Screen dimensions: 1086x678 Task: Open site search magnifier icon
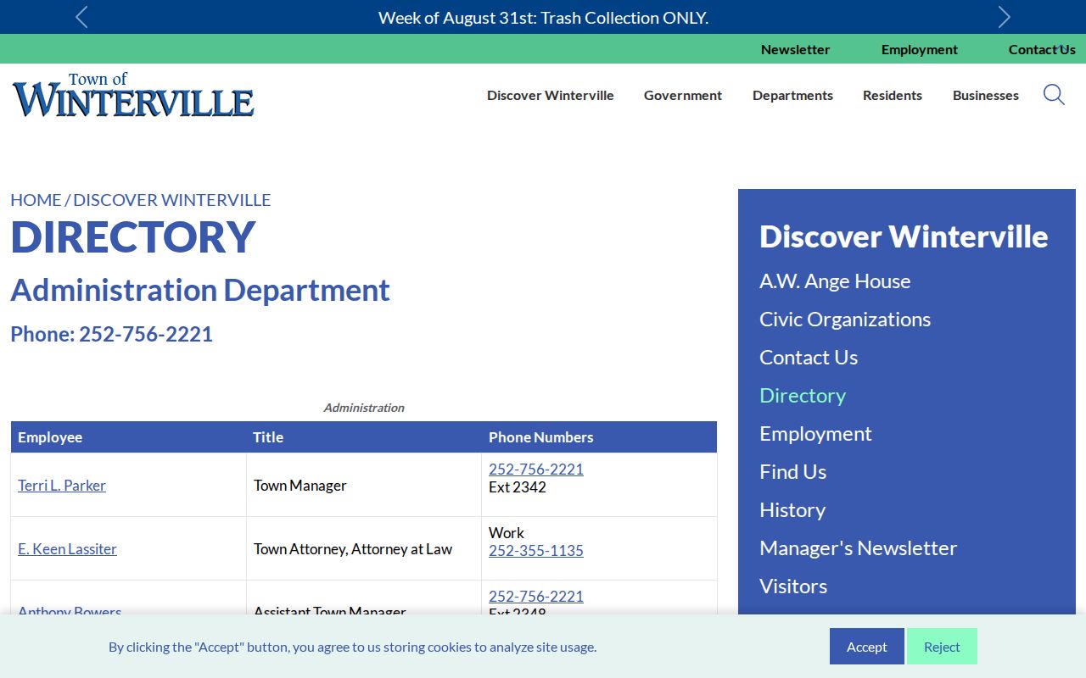1054,95
